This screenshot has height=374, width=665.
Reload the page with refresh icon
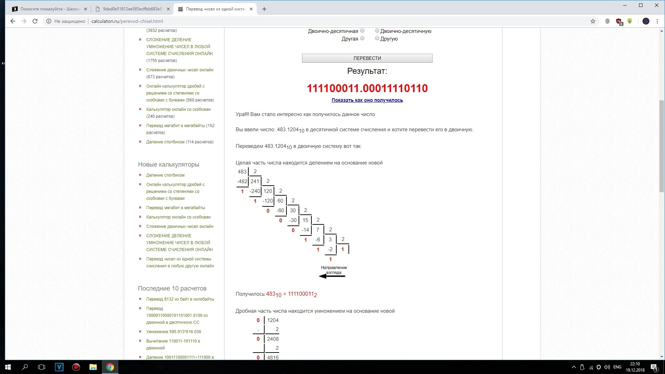tap(35, 21)
